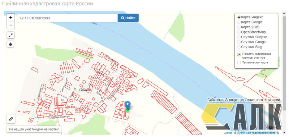Open Не нашли участок/дом на карте?
This screenshot has width=289, height=137.
pyautogui.click(x=34, y=129)
